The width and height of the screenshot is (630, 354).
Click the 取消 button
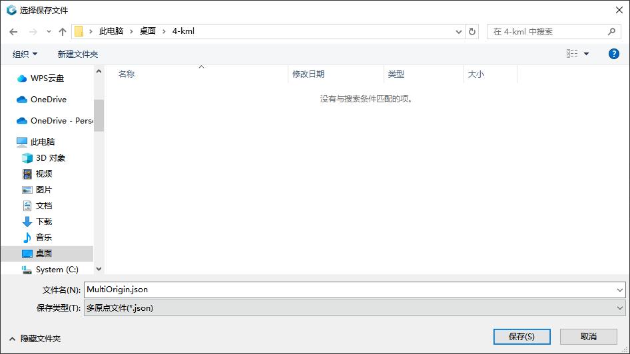[x=589, y=336]
